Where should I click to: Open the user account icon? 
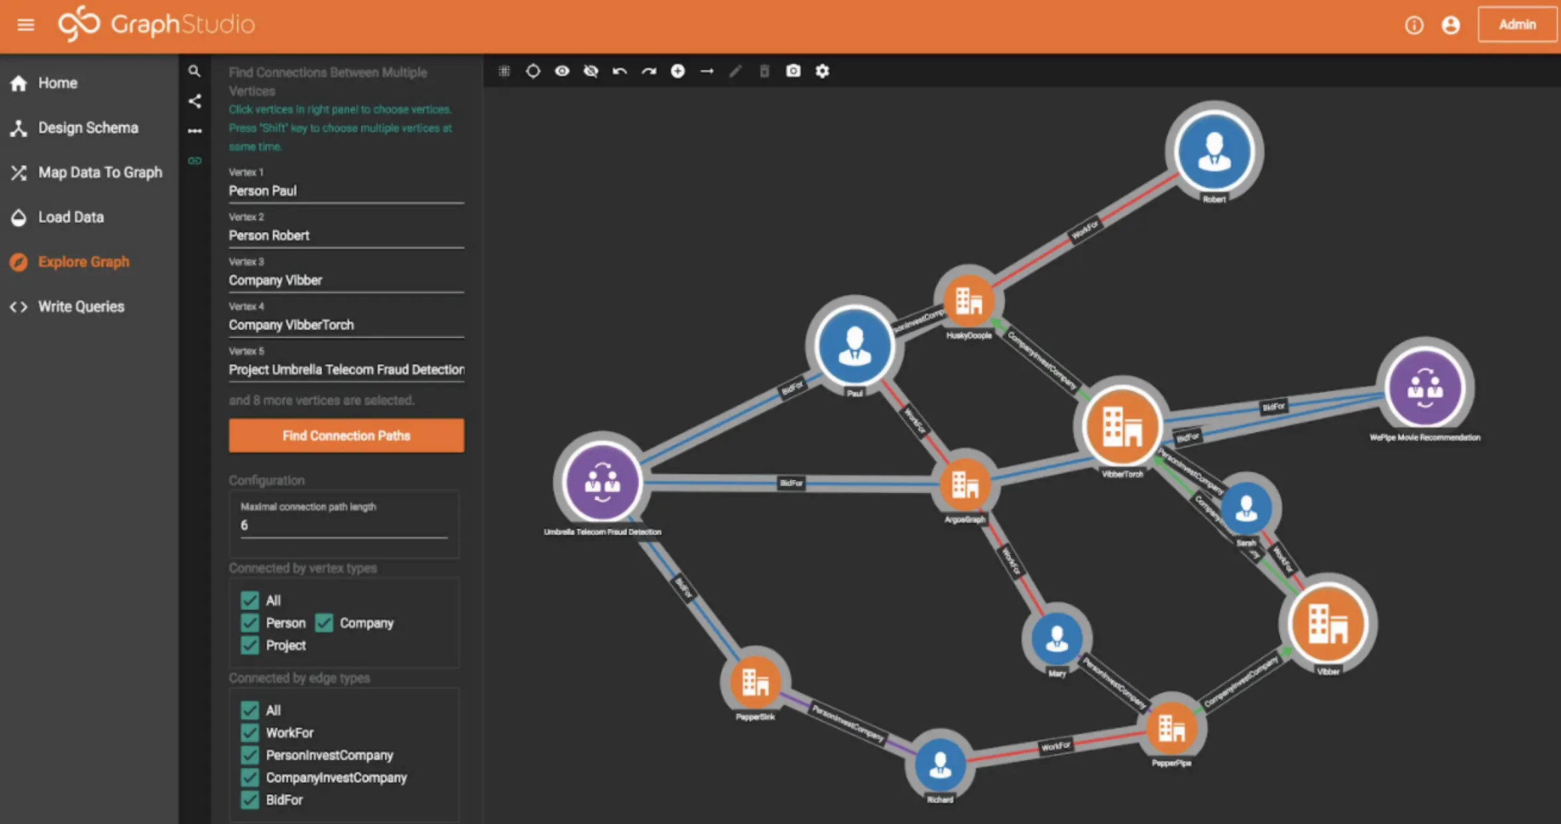pyautogui.click(x=1451, y=25)
